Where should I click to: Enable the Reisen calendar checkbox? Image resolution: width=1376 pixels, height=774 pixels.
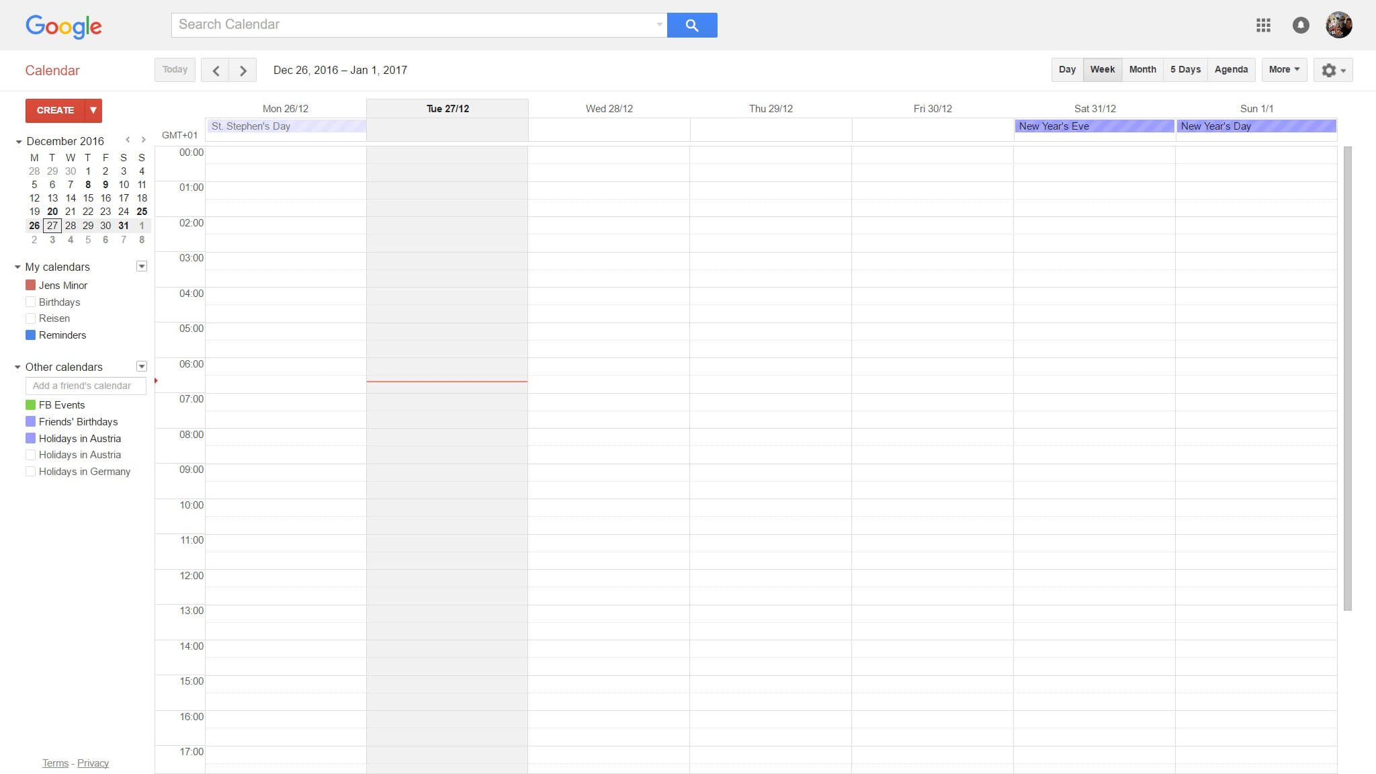[x=30, y=318]
